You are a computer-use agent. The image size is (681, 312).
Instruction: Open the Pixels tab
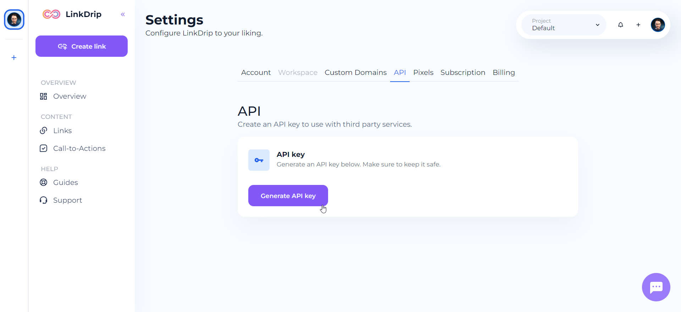point(423,72)
